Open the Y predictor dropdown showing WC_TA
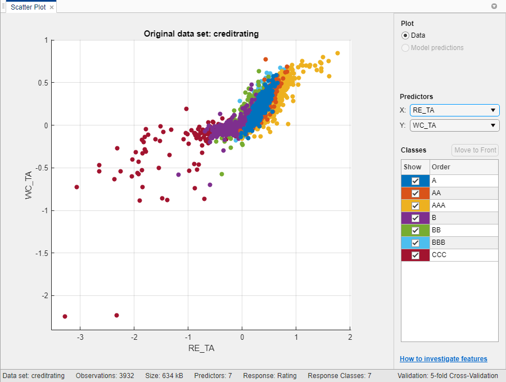The image size is (506, 382). coord(492,125)
